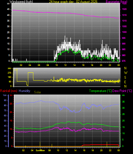The width and height of the screenshot is (133, 154).
Task: Click the S compass letter beside wind direction
Action: coord(125,78)
